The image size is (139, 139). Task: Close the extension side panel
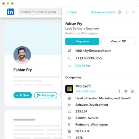(x=134, y=12)
